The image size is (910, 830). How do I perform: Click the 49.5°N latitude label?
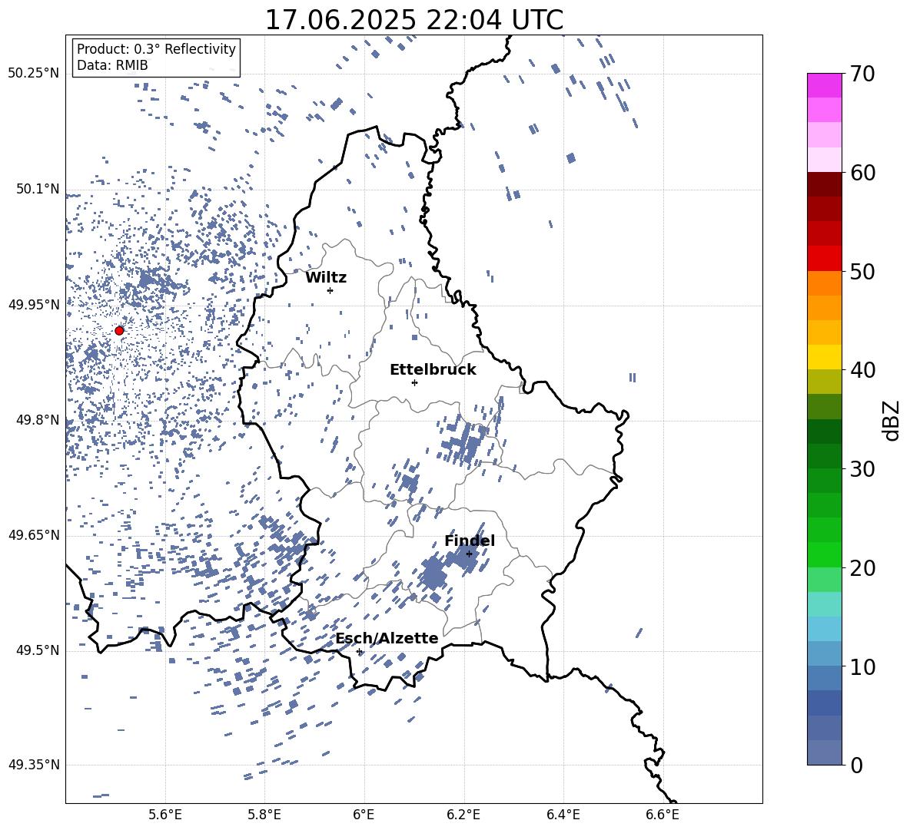tap(38, 650)
